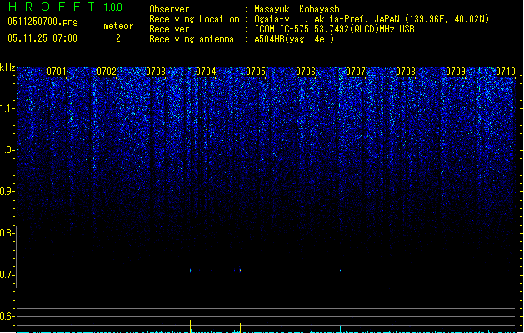Click the 0701 time marker
The height and width of the screenshot is (333, 524).
coord(57,72)
